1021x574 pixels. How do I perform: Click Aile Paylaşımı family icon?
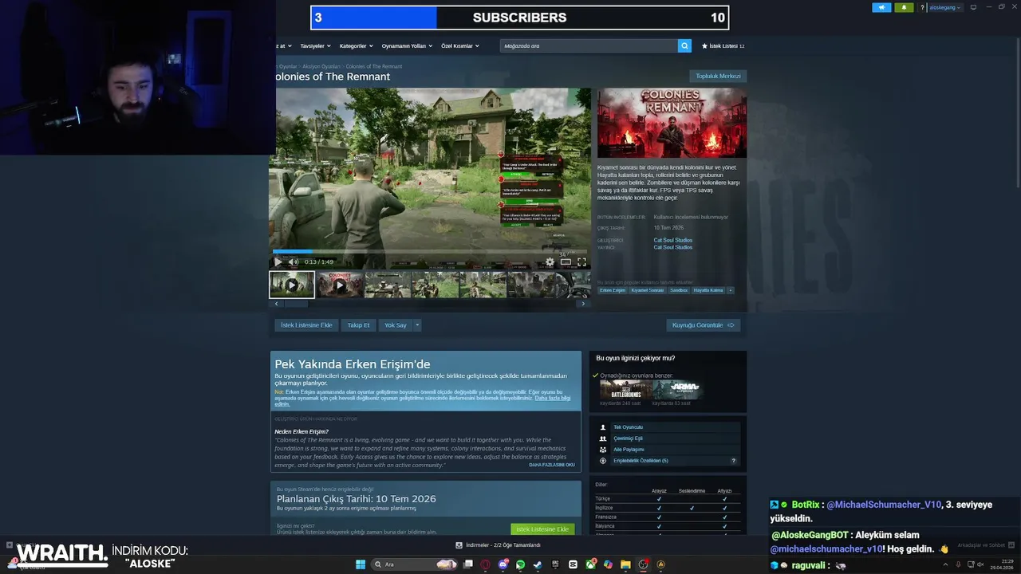(603, 450)
